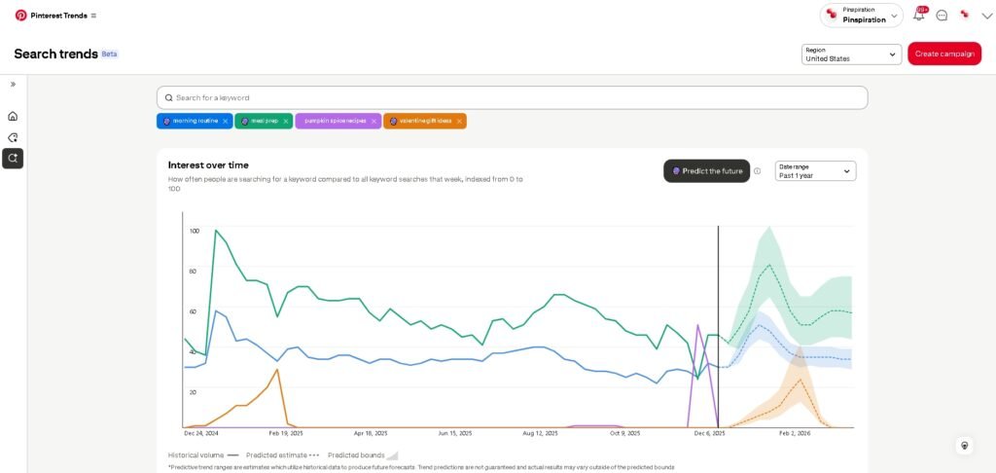Remove the valentine gift ideas keyword chip
996x473 pixels.
(459, 121)
